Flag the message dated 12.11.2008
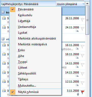Image resolution: width=92 pixels, height=97 pixels. tap(83, 83)
